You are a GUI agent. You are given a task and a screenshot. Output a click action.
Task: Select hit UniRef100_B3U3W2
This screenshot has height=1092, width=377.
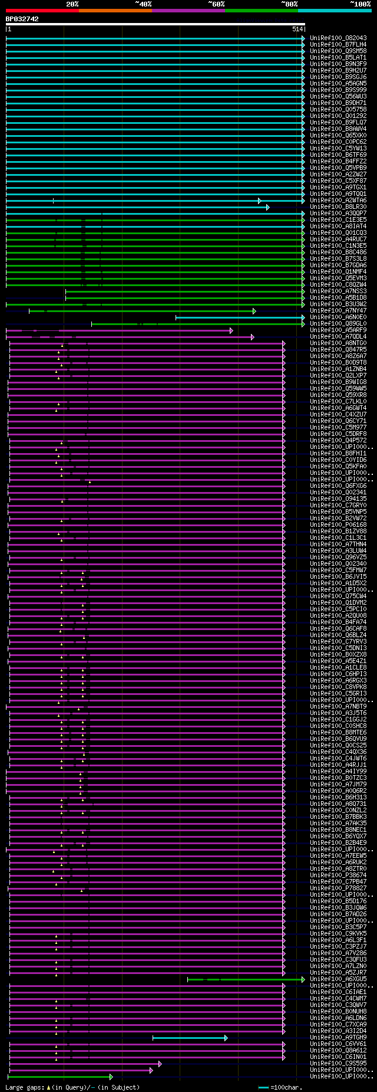click(x=338, y=304)
